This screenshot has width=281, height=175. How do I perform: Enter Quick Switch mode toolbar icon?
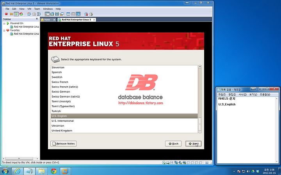[52, 14]
